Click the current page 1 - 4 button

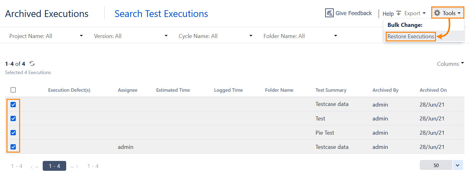54,166
